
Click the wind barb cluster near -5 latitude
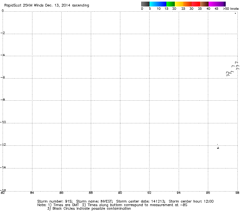coord(233,69)
